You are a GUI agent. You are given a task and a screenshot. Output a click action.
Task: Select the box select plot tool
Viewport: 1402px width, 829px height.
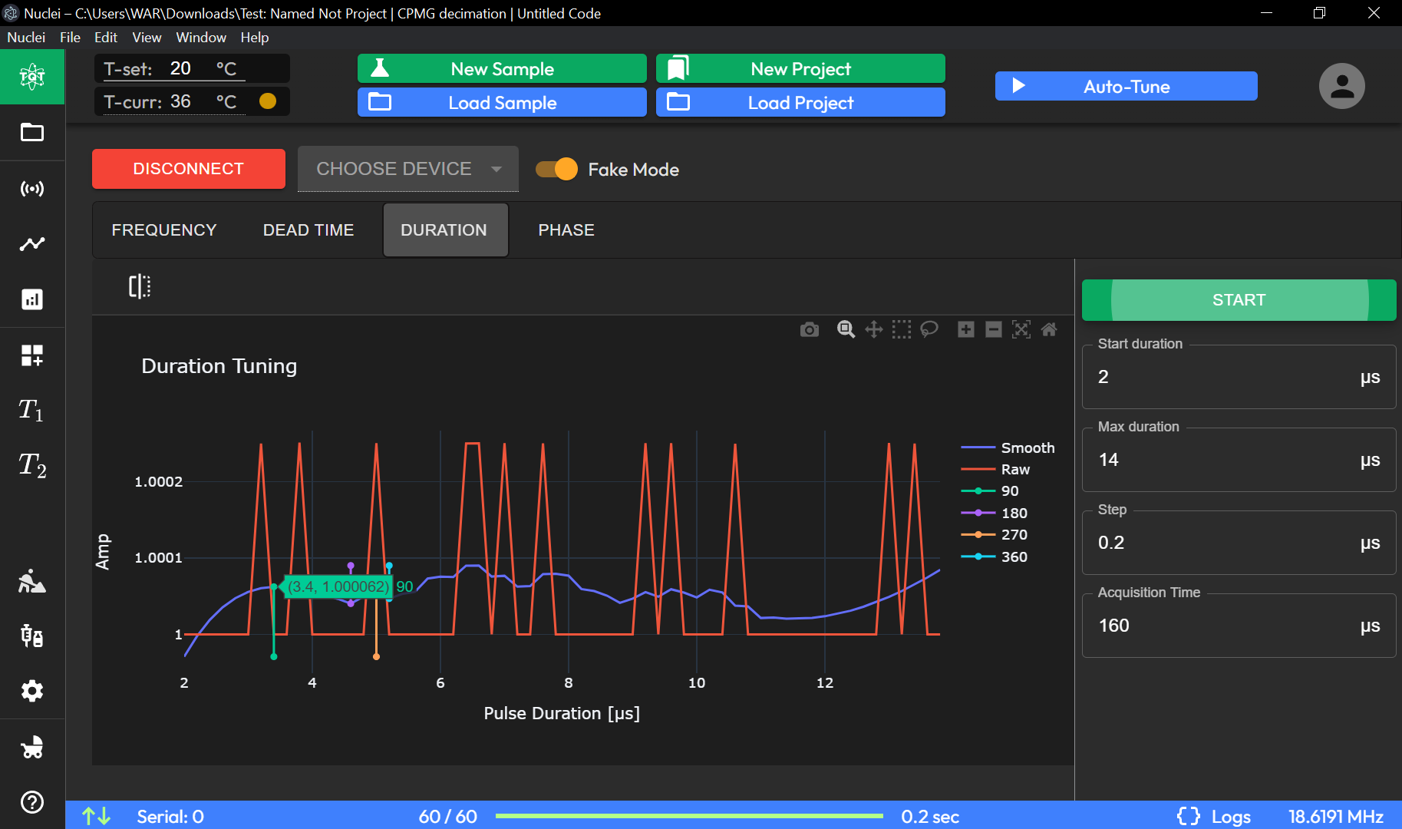[x=902, y=330]
